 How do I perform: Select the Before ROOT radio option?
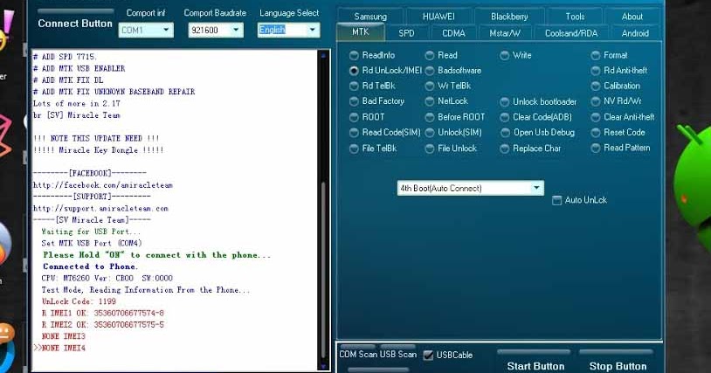click(x=455, y=117)
